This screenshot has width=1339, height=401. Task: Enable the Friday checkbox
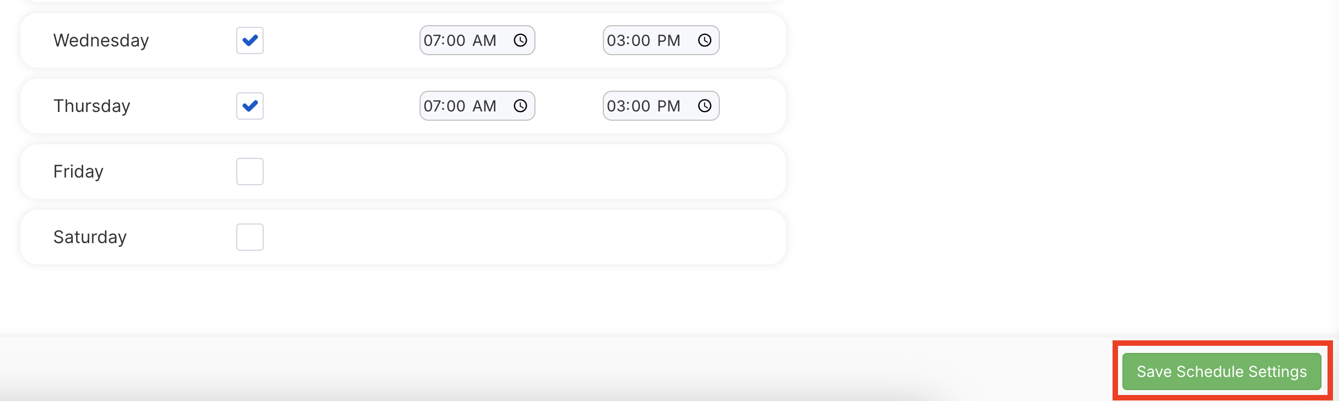[250, 172]
